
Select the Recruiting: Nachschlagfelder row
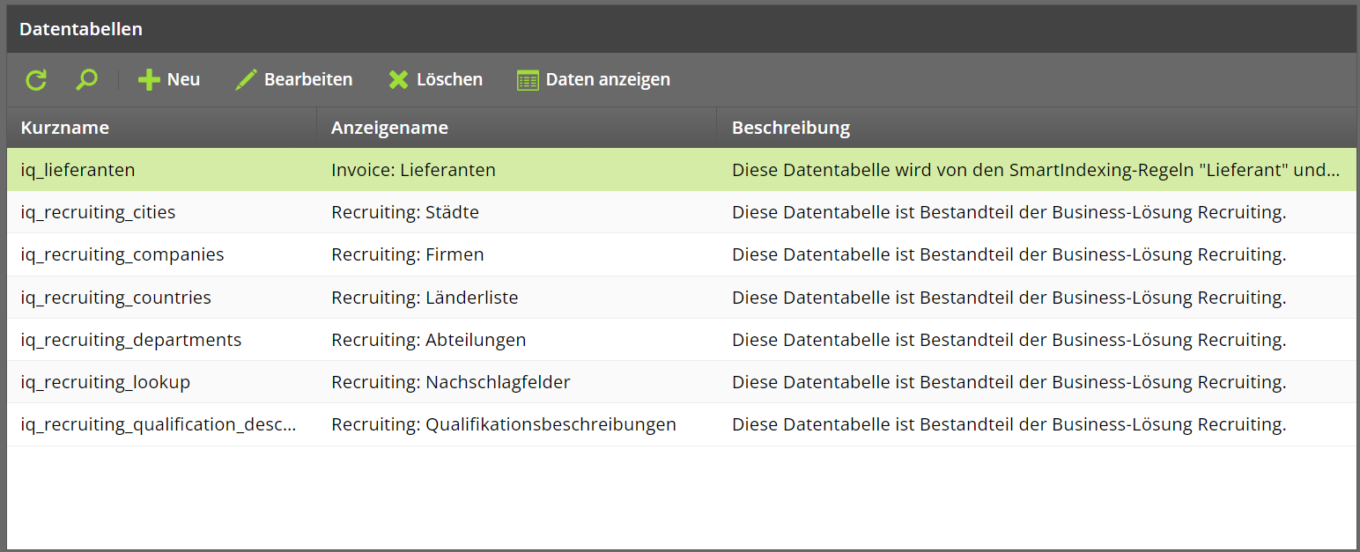pos(682,382)
